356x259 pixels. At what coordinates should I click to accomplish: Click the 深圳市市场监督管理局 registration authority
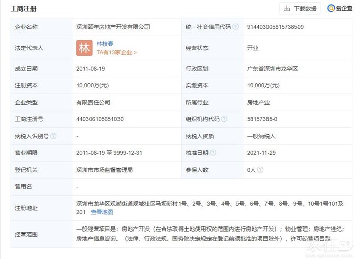point(104,170)
